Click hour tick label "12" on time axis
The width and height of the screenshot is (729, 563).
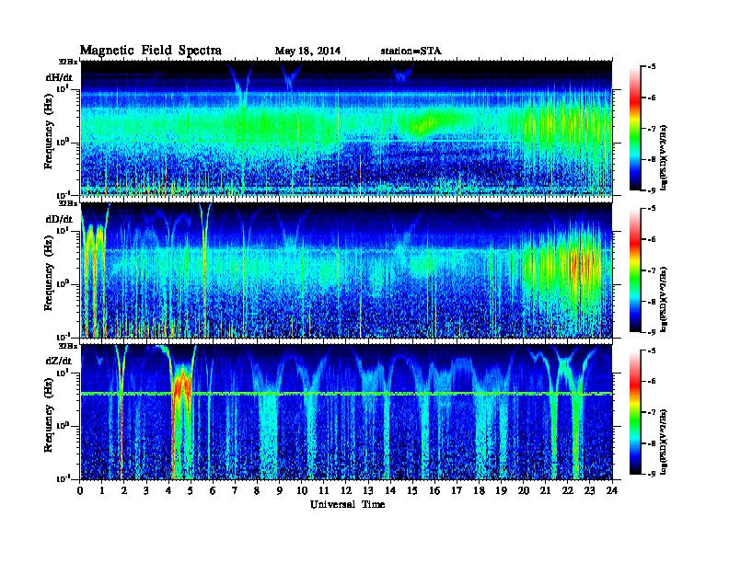pyautogui.click(x=346, y=490)
